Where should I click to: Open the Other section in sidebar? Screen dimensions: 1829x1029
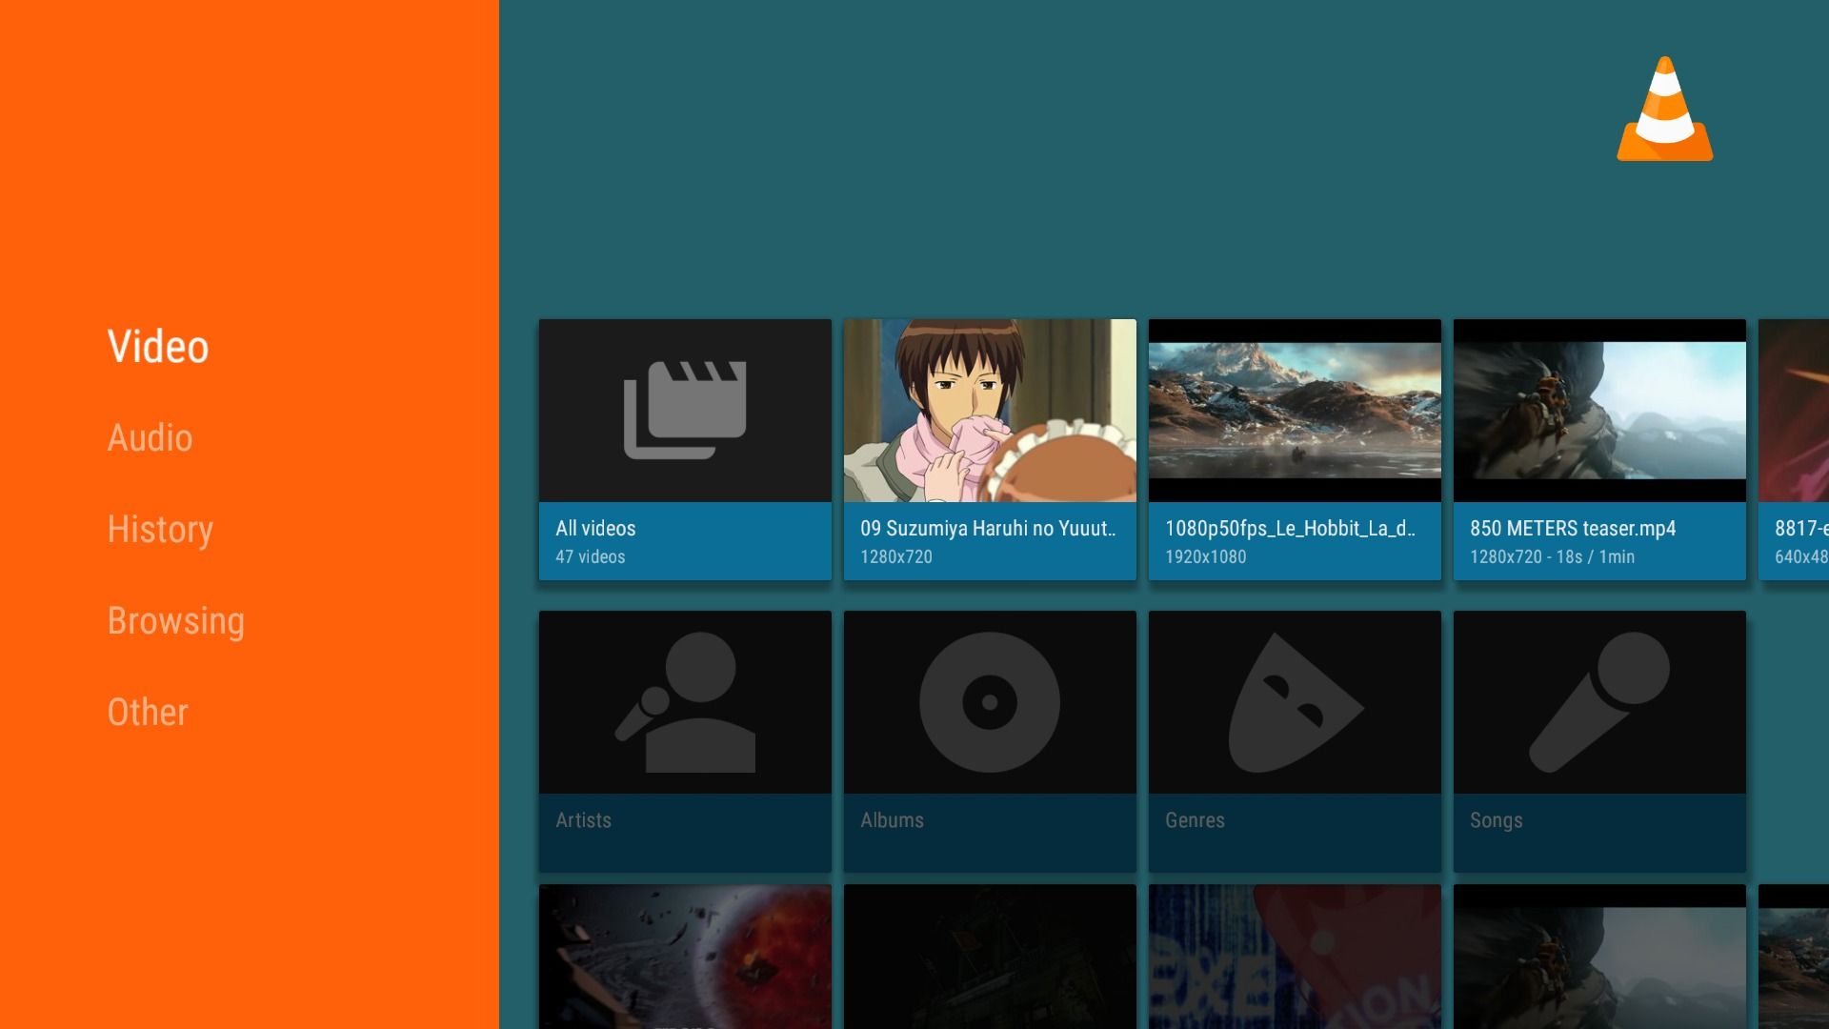pos(147,711)
